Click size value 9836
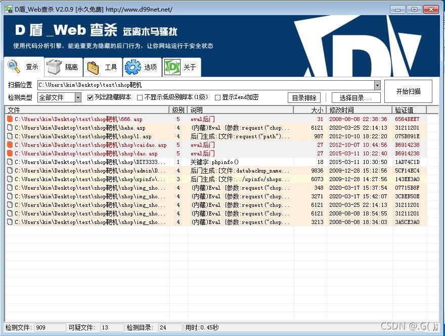 tap(317, 171)
